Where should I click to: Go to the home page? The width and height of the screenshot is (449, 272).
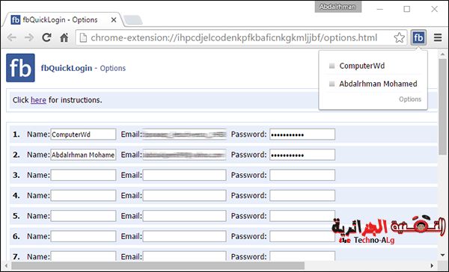[x=64, y=37]
